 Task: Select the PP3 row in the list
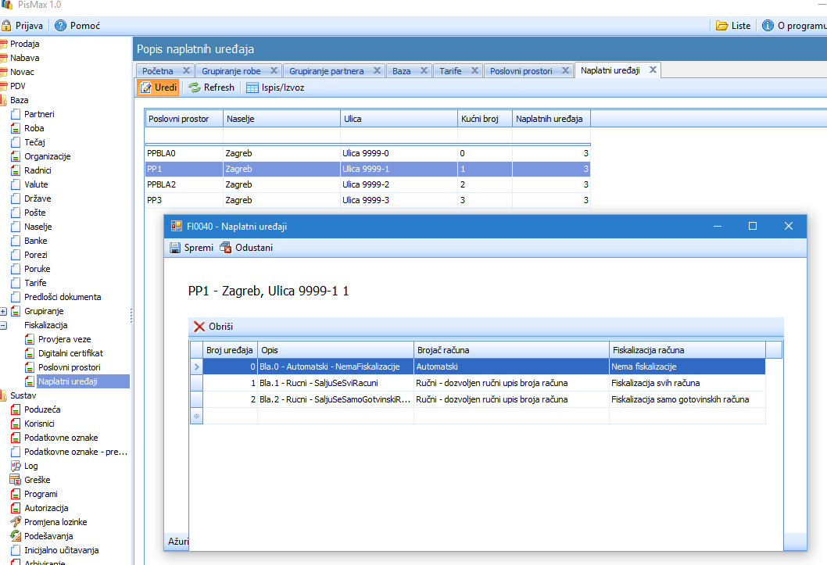tap(367, 200)
